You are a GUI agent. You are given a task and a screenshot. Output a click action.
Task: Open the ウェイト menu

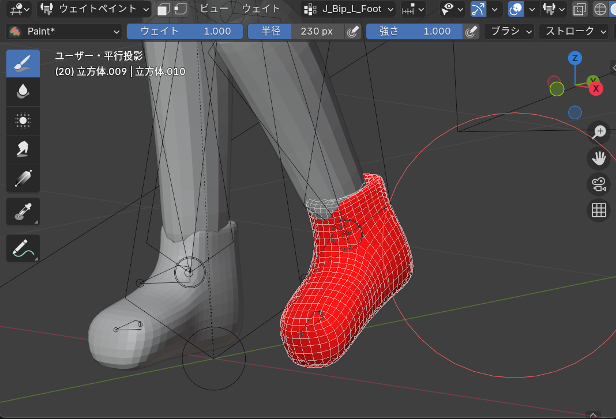pos(261,9)
